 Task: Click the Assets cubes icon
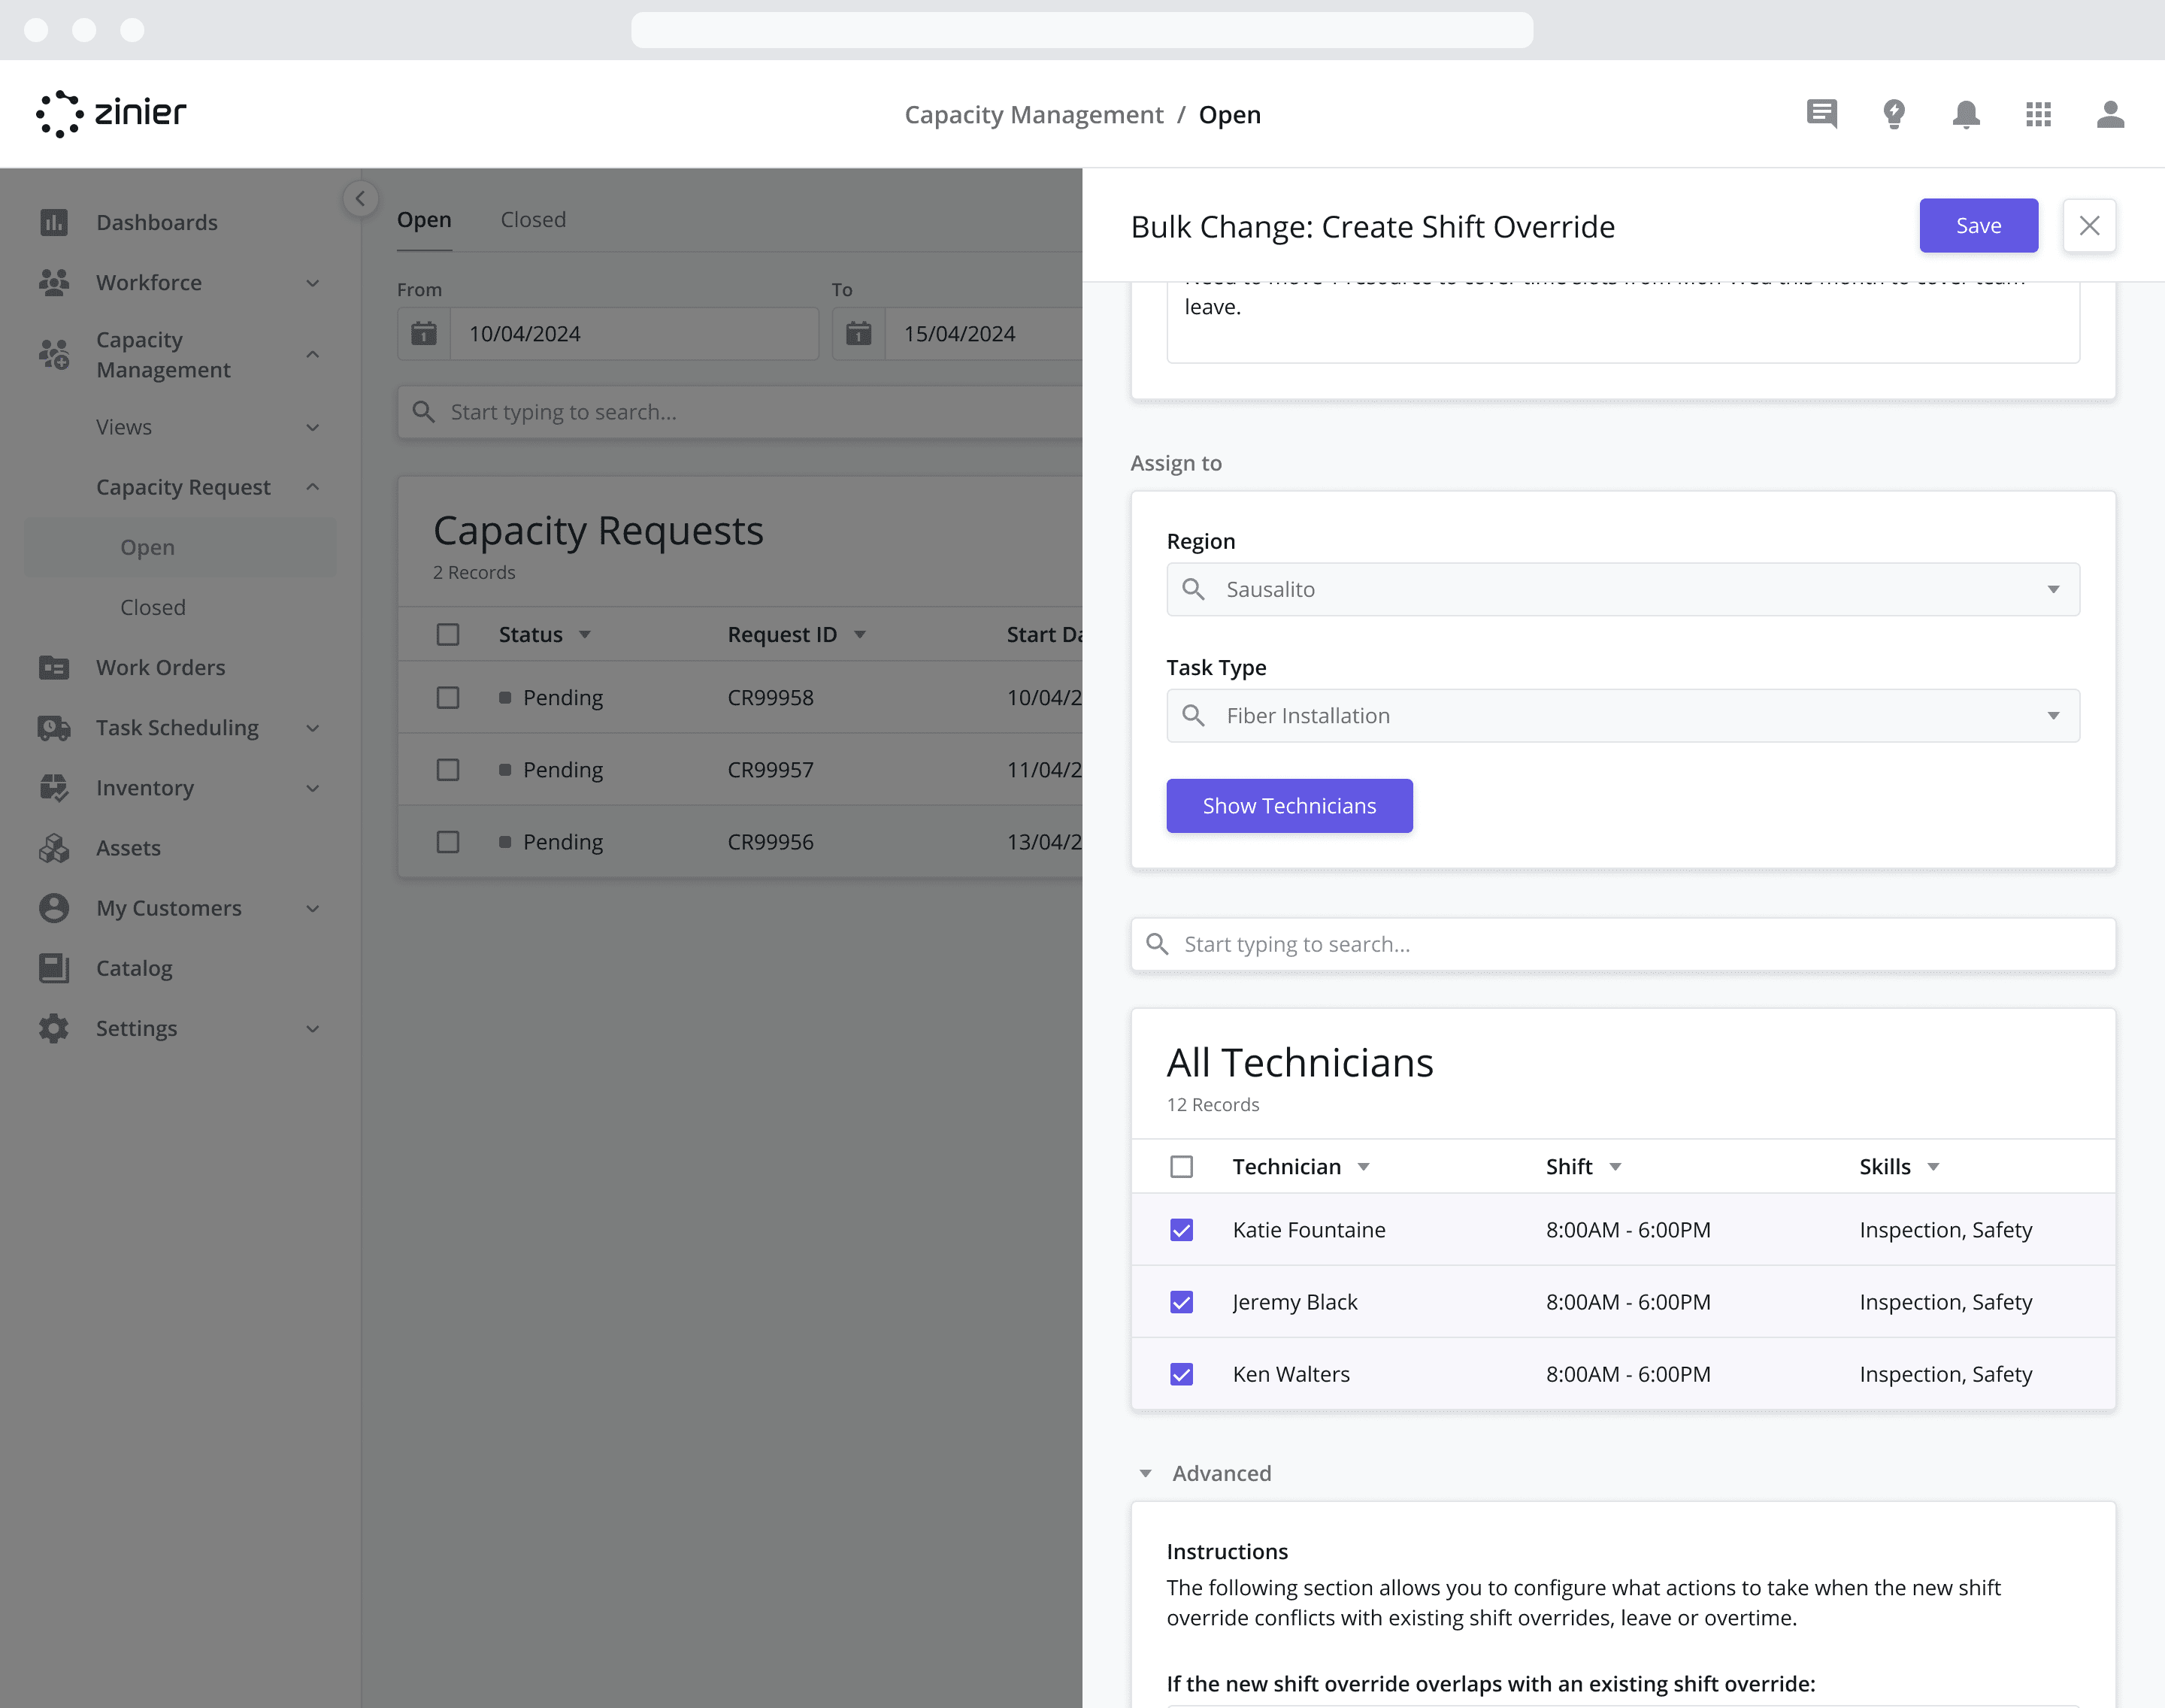click(x=54, y=847)
